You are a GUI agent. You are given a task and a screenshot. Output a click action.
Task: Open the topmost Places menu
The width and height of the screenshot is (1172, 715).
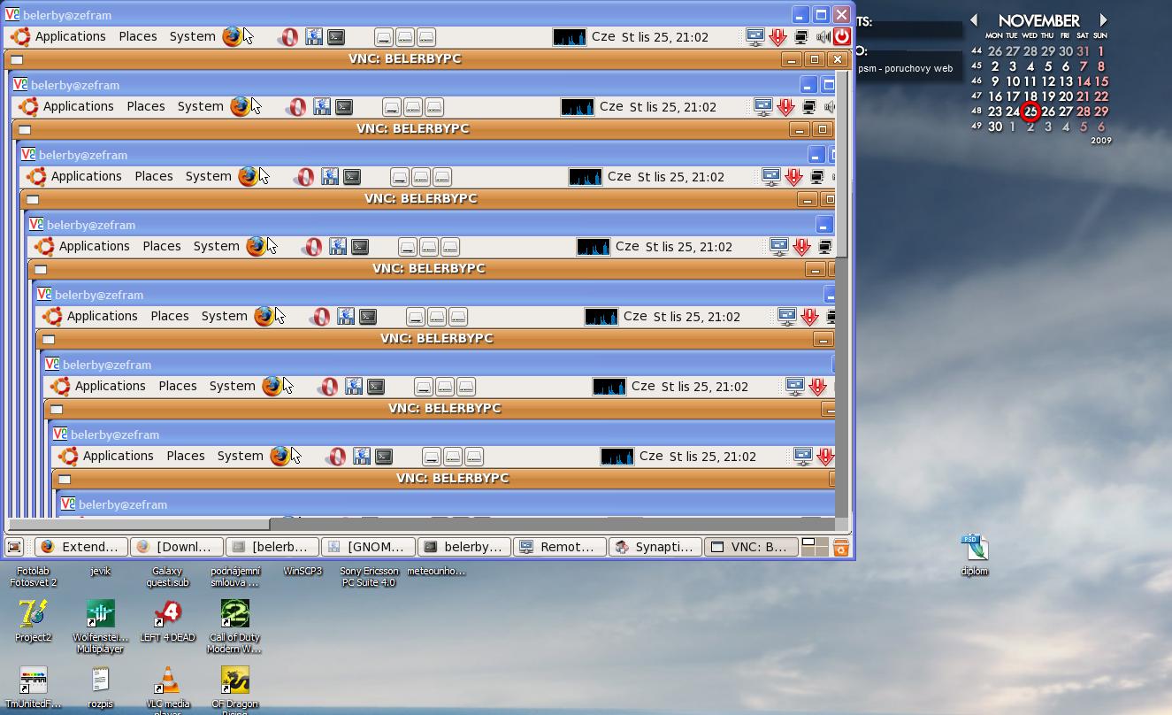(x=137, y=36)
